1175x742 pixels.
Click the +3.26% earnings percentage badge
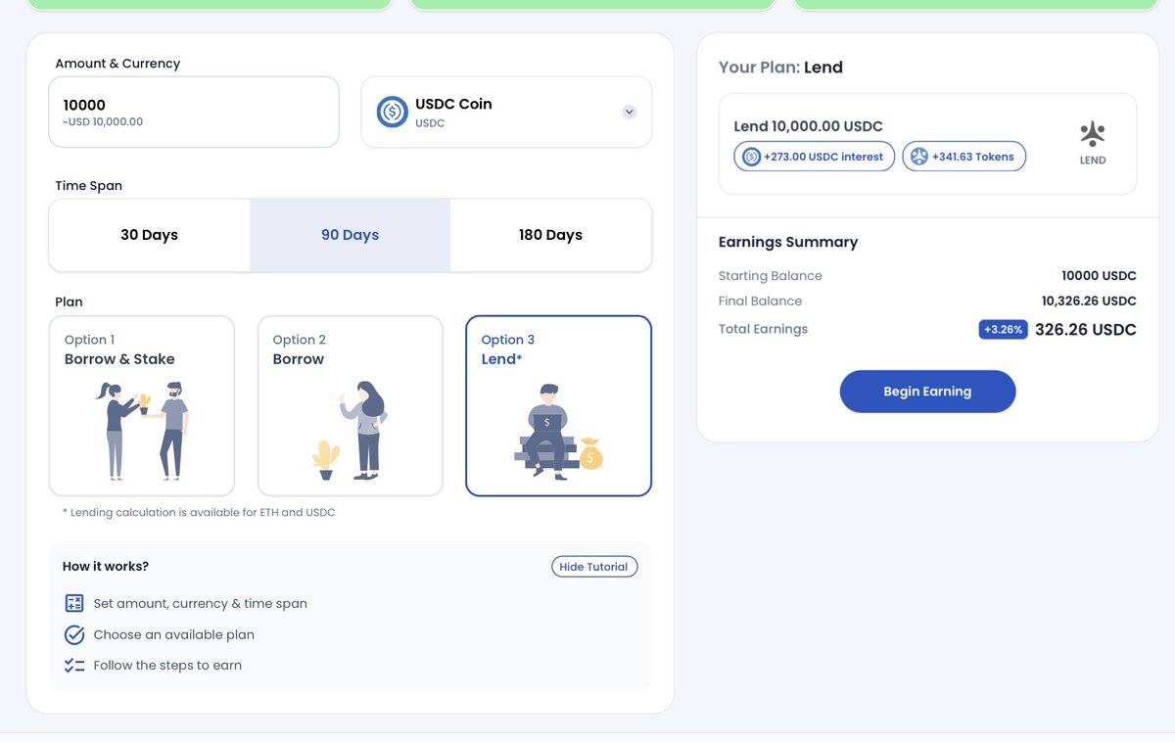click(1003, 330)
